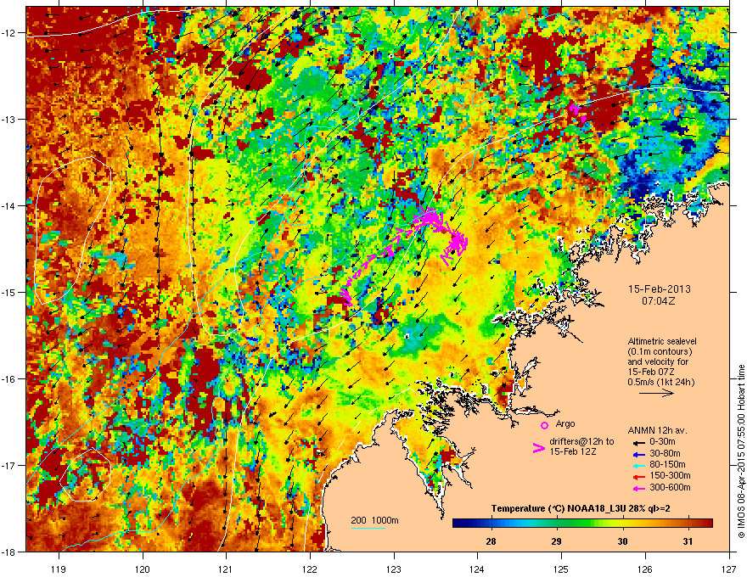Click the temperature color bar at 30
The image size is (747, 577).
(622, 524)
